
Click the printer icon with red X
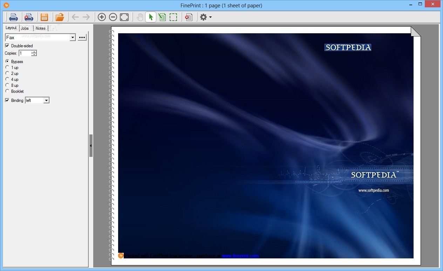click(28, 17)
